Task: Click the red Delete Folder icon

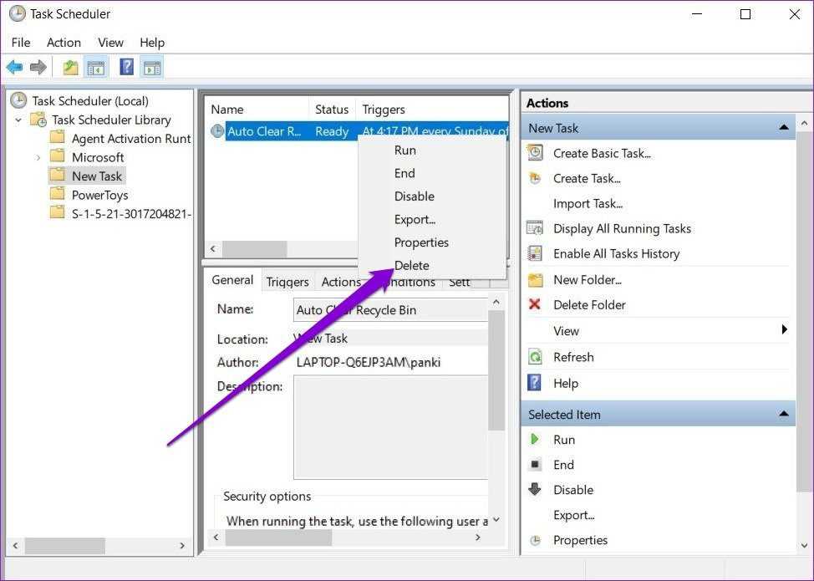Action: tap(535, 305)
